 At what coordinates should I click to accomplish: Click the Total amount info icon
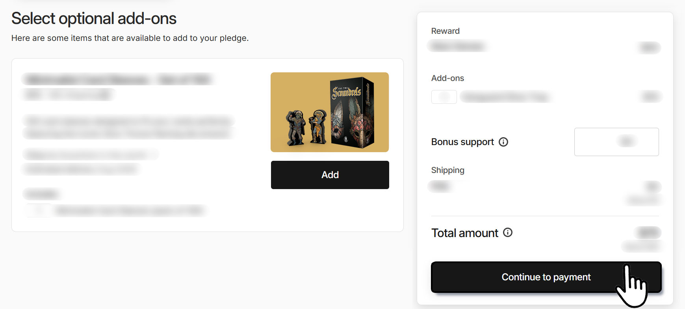508,233
